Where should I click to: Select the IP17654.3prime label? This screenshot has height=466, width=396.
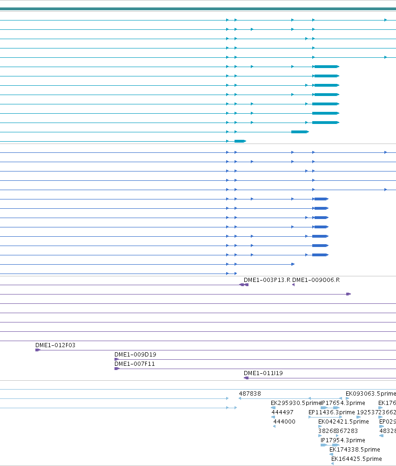[343, 403]
